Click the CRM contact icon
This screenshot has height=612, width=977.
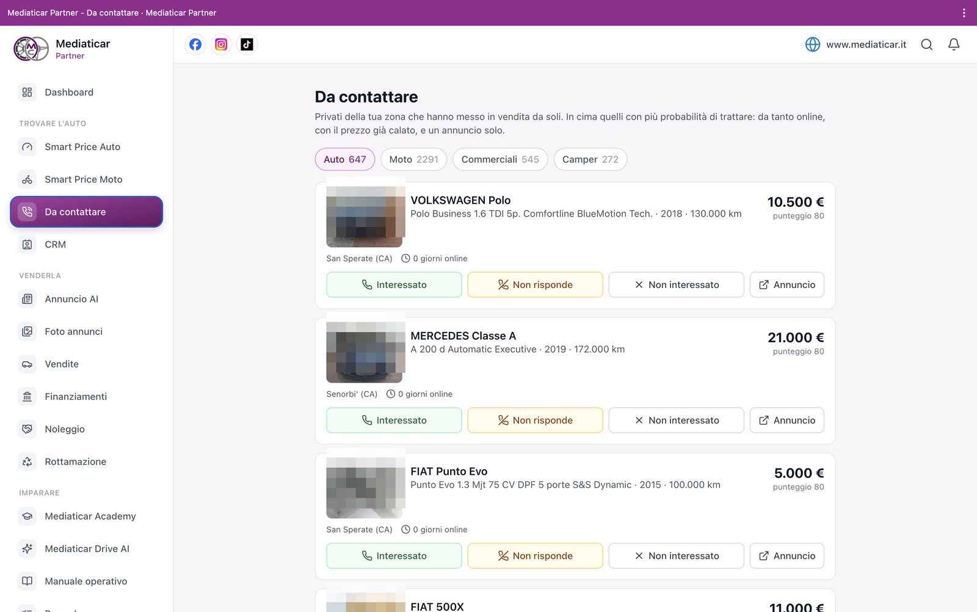click(27, 245)
